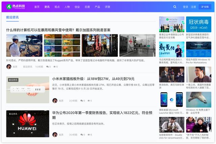The width and height of the screenshot is (216, 144).
Task: Open the 新责任 Jack Ma sidebar thumbnail
Action: click(x=172, y=50)
